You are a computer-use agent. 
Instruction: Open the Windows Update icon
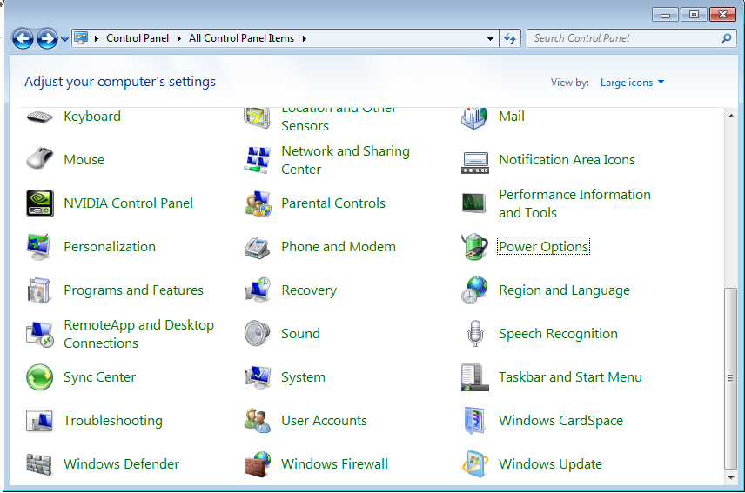(474, 464)
